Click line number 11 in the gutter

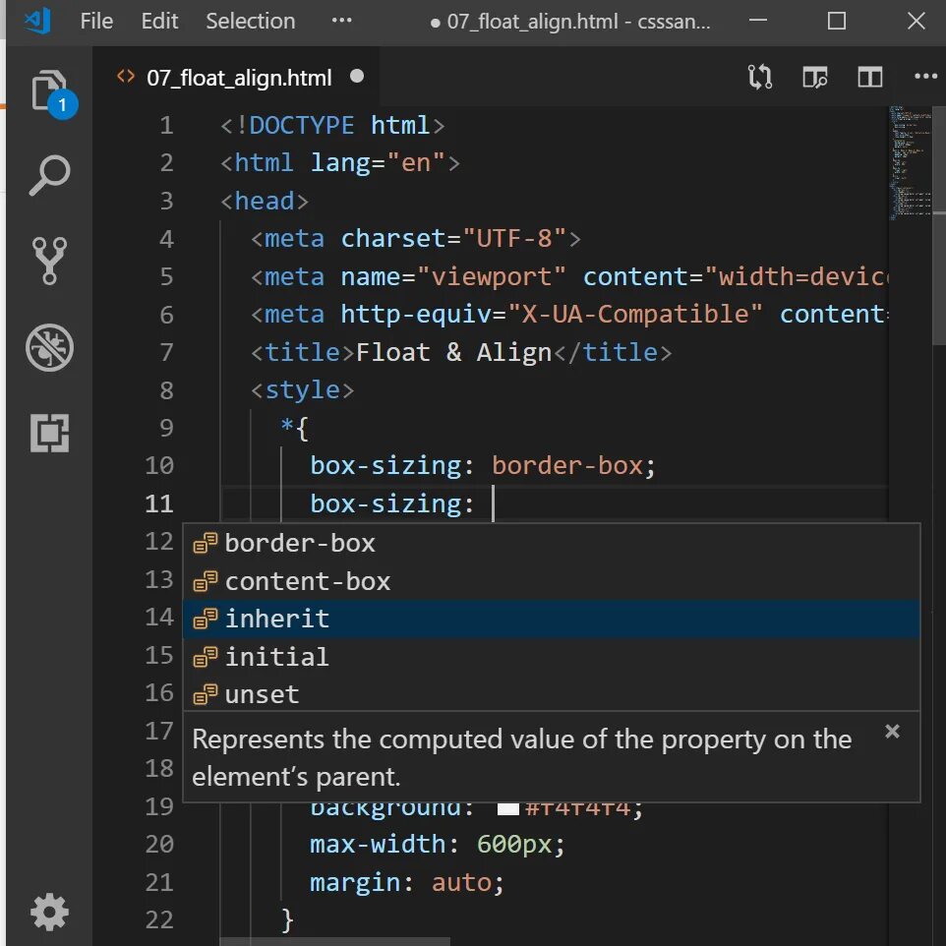coord(159,503)
